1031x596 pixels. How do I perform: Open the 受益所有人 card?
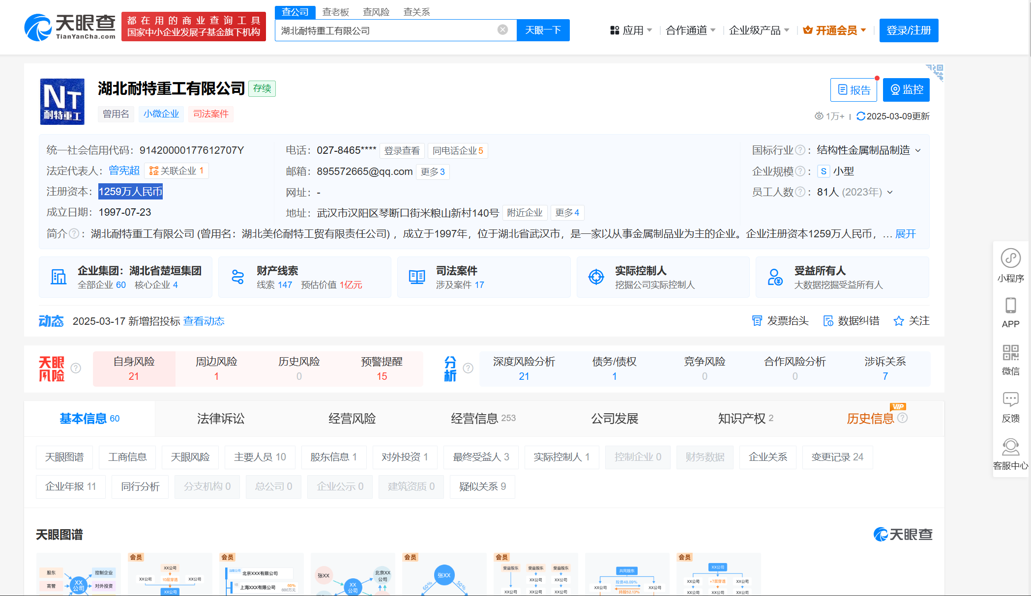coord(842,277)
